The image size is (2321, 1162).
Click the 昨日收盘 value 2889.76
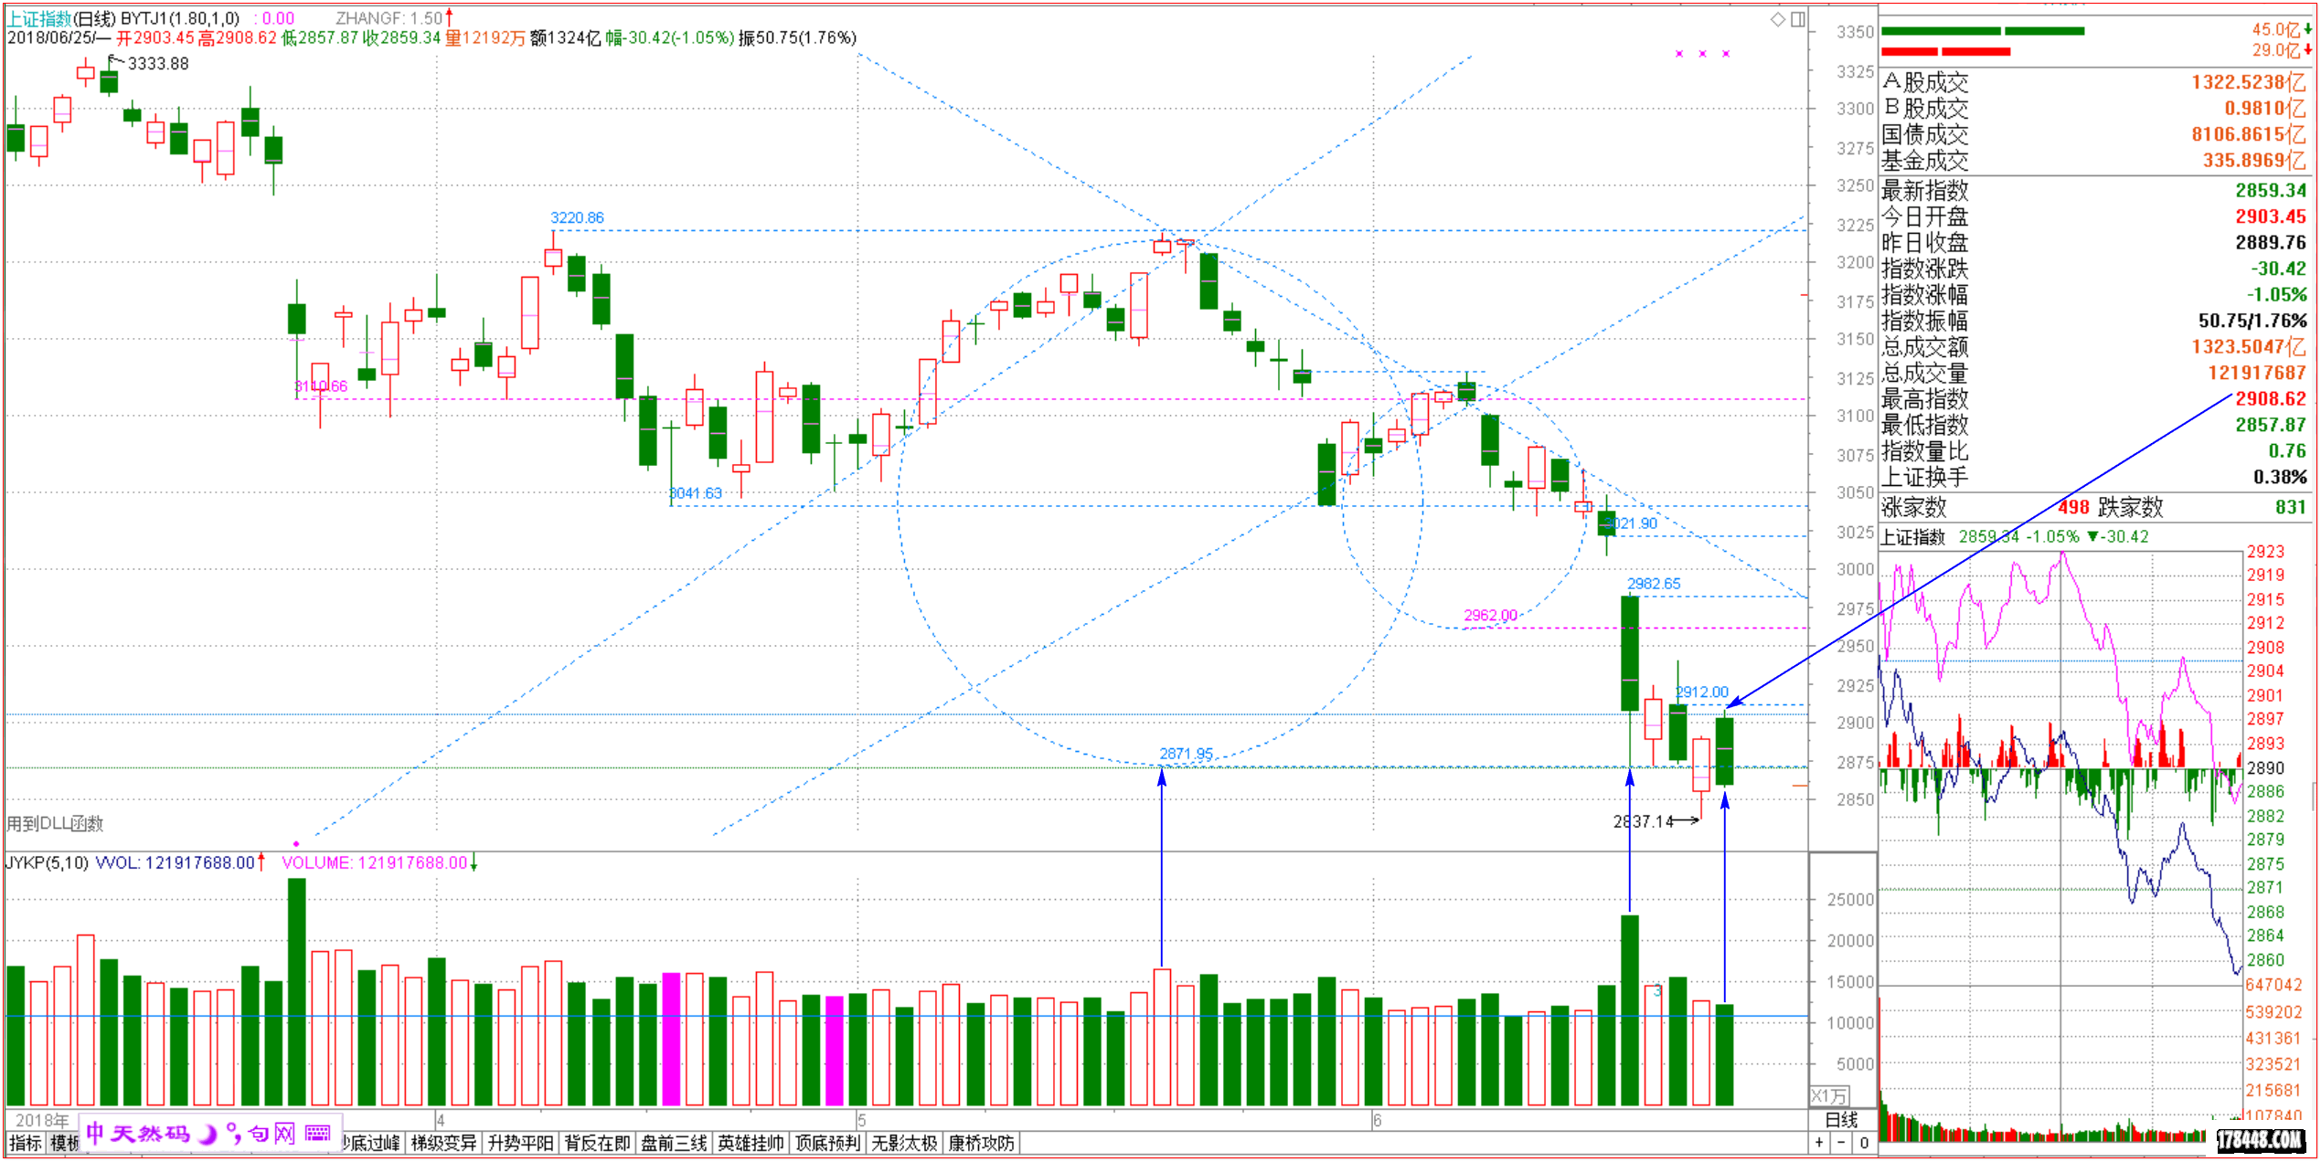[x=2271, y=243]
